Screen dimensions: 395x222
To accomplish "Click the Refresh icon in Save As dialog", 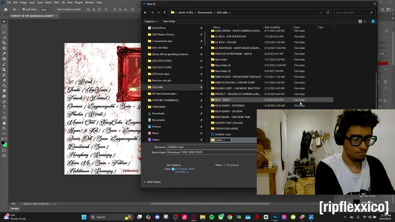I will point(327,13).
